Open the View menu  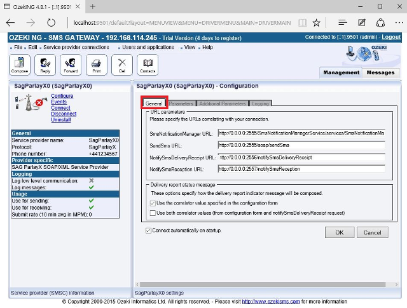tap(190, 47)
